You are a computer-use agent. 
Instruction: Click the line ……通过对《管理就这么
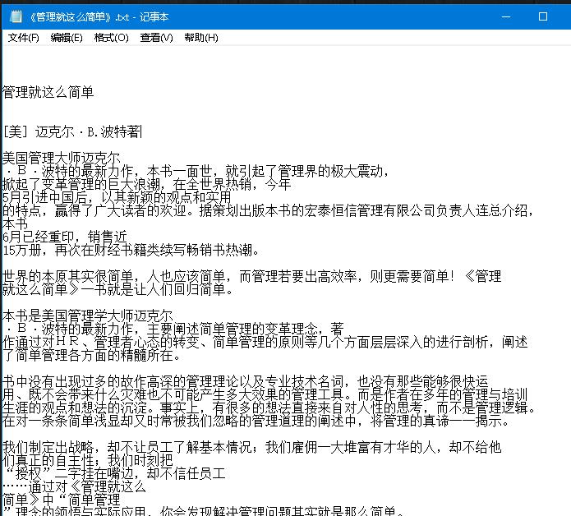pyautogui.click(x=74, y=486)
